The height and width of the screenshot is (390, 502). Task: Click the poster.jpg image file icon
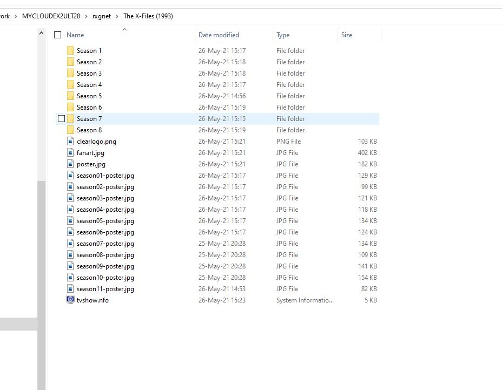click(x=70, y=164)
